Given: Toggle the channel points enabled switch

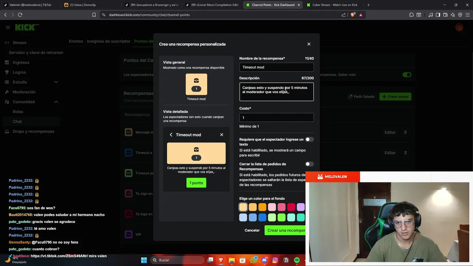Looking at the screenshot, I should coord(407,75).
